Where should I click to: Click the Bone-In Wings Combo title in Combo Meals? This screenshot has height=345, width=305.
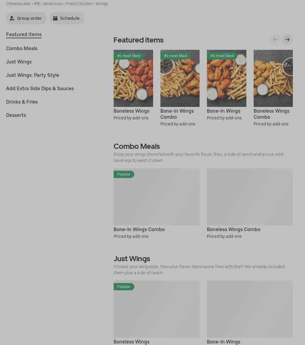click(139, 230)
